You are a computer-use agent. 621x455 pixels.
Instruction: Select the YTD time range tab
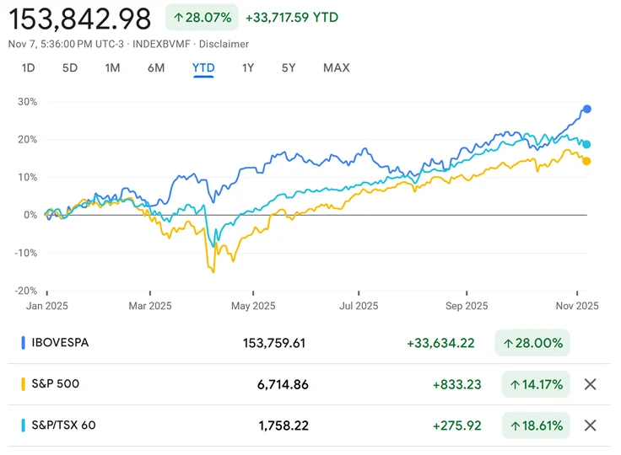(x=203, y=67)
